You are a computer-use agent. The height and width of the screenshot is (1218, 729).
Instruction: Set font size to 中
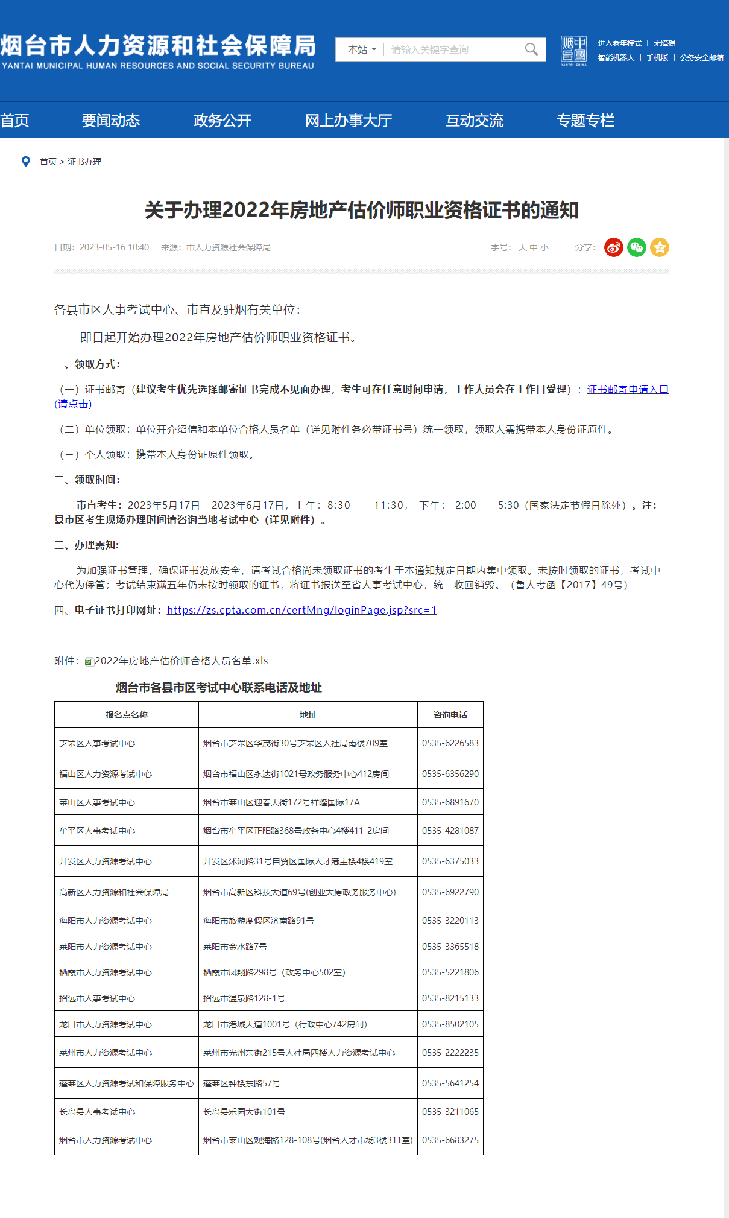point(534,247)
